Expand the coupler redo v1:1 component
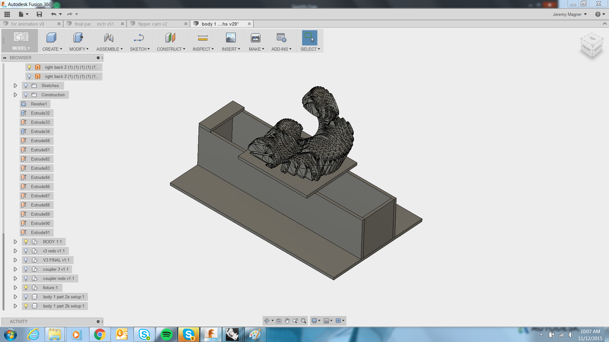 (x=15, y=278)
